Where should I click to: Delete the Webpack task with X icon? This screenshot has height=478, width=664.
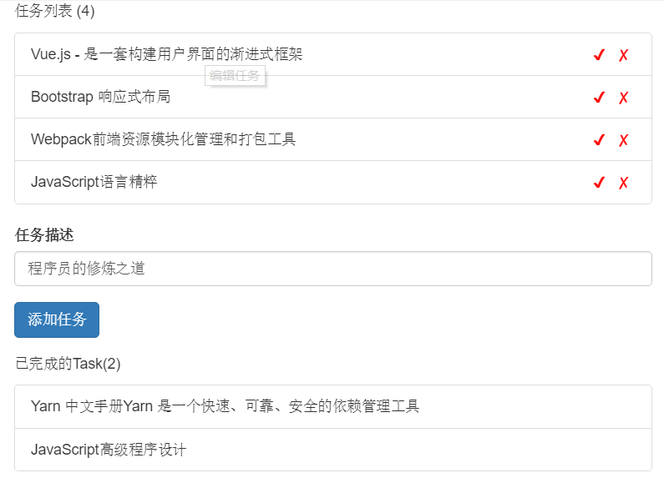pyautogui.click(x=623, y=140)
